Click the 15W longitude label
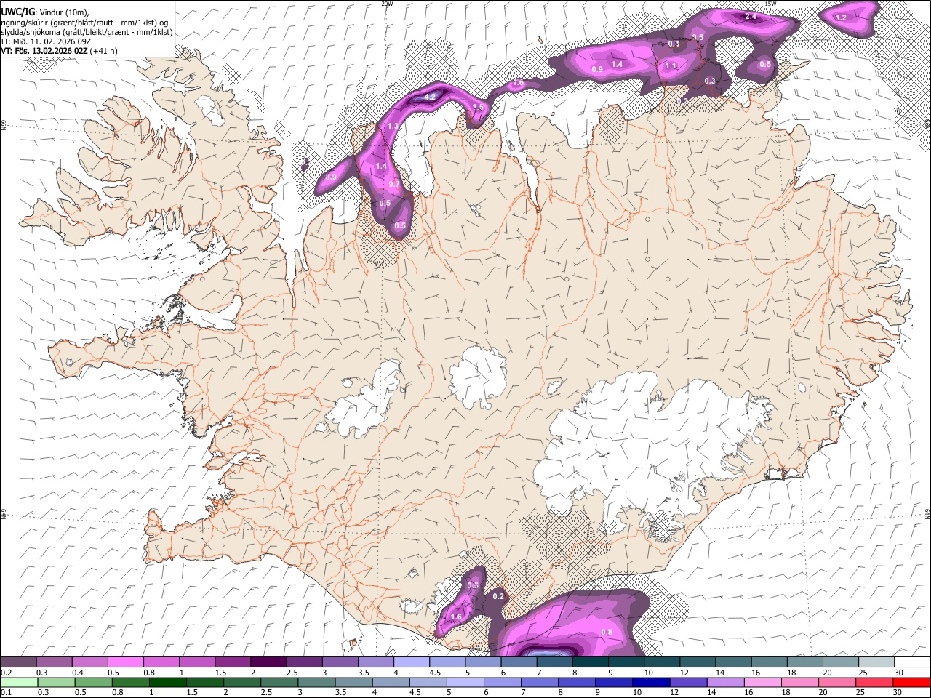Screen dimensions: 931x698 [770, 4]
